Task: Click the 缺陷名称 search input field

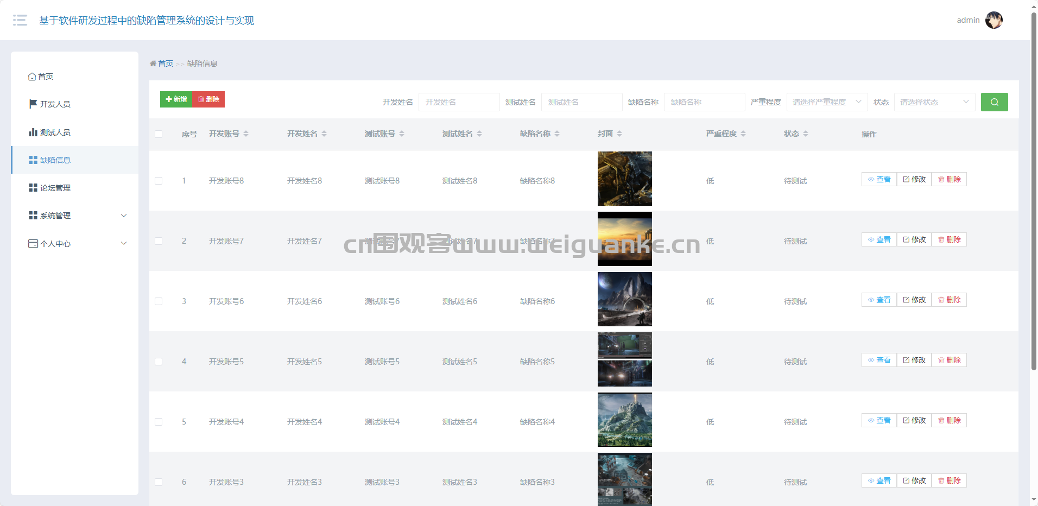Action: tap(704, 102)
